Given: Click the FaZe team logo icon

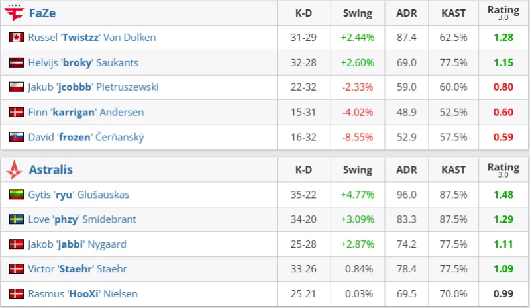Looking at the screenshot, I should pyautogui.click(x=15, y=13).
